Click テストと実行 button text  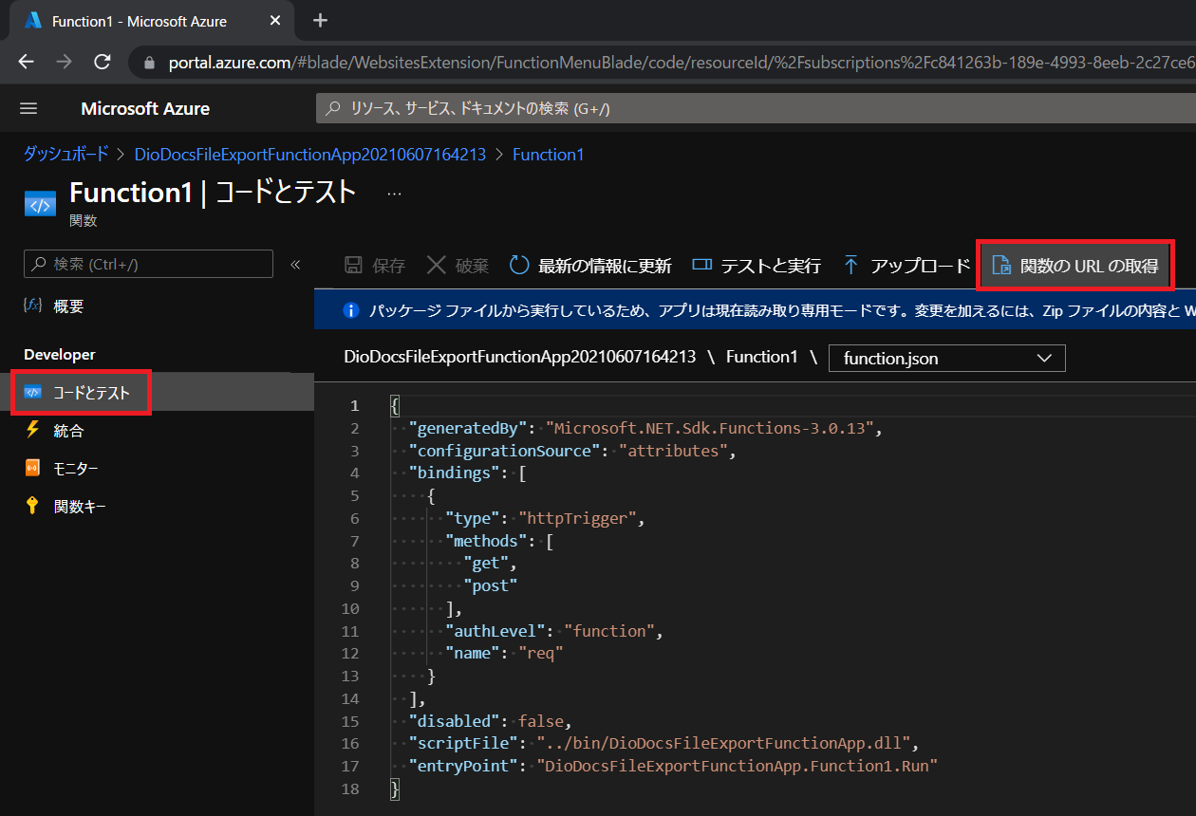[x=771, y=266]
